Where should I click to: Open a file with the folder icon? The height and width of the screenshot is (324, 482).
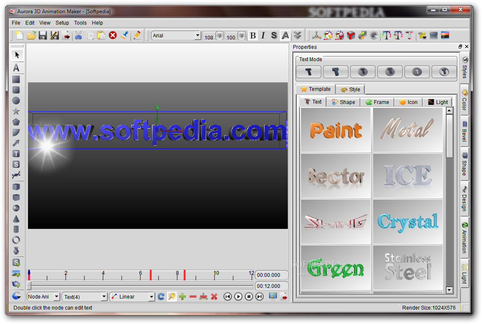31,35
